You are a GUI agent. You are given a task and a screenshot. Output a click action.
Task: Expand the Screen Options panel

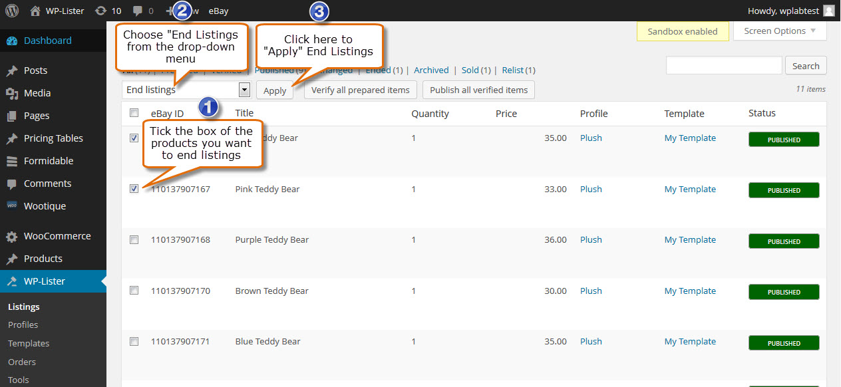coord(780,31)
